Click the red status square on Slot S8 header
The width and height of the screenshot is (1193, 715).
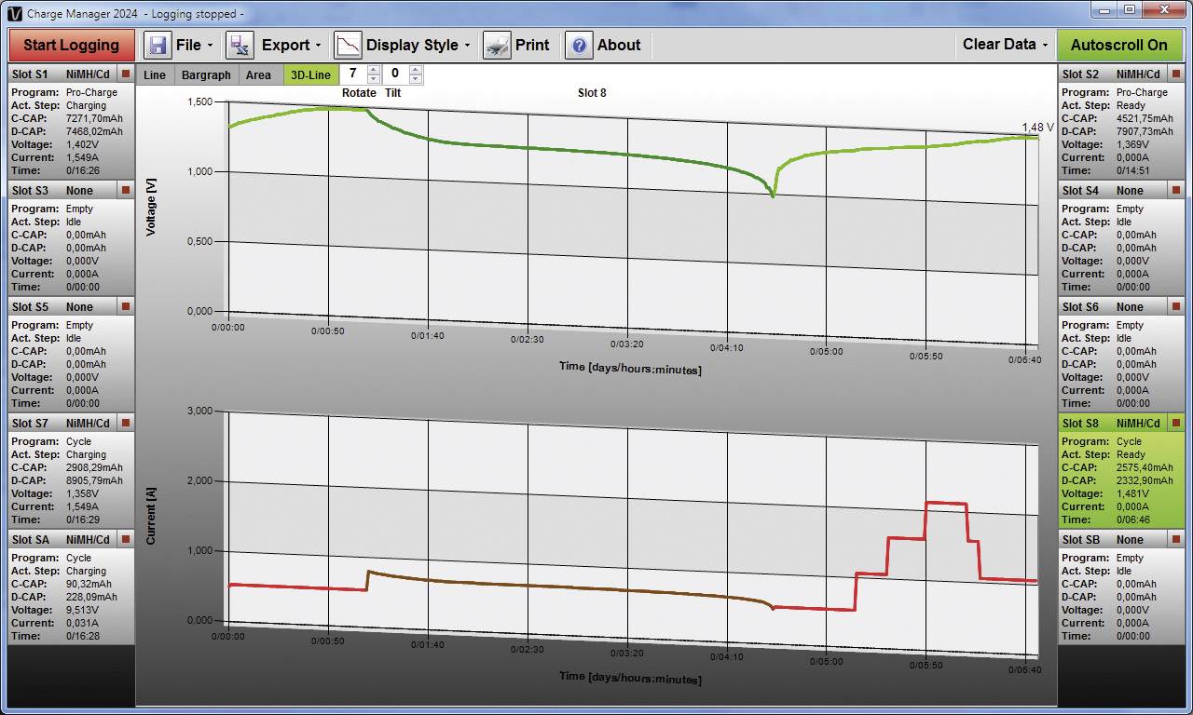pos(1177,423)
